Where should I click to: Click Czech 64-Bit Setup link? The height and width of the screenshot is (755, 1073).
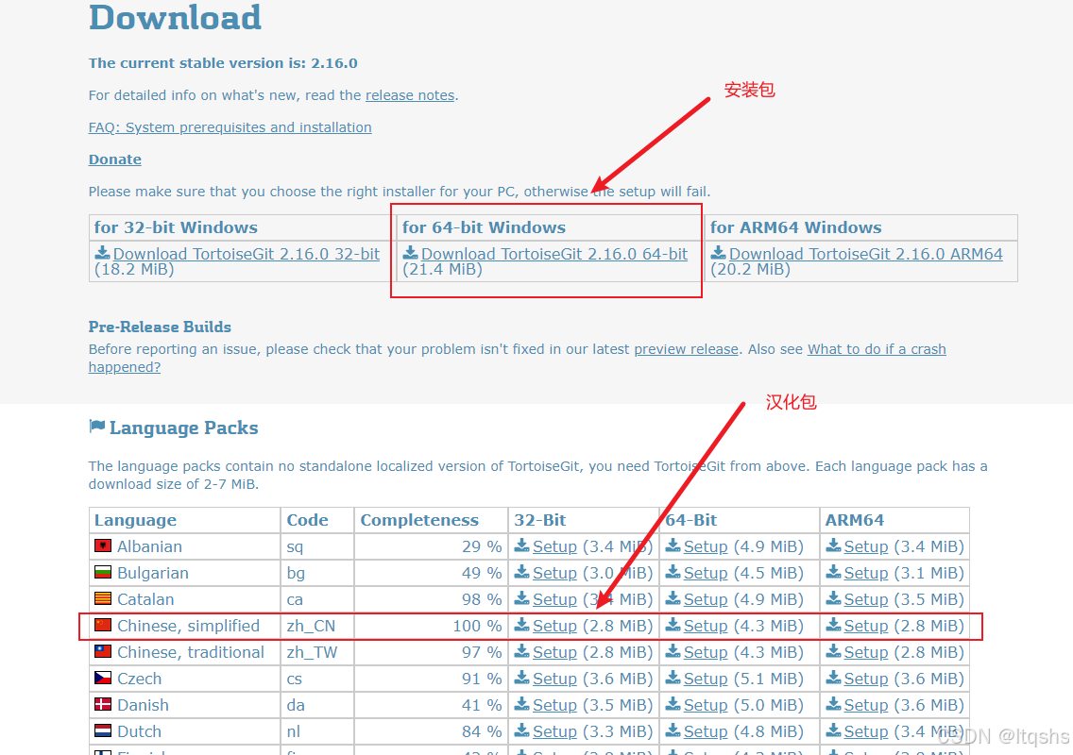click(x=706, y=679)
